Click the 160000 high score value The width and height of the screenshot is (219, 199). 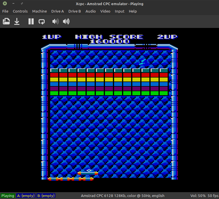[x=109, y=41]
